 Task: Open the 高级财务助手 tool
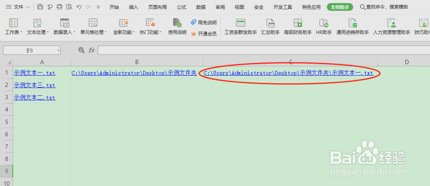(298, 27)
